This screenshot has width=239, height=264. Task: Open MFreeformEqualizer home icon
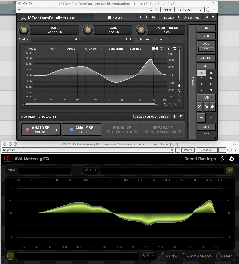(206, 18)
